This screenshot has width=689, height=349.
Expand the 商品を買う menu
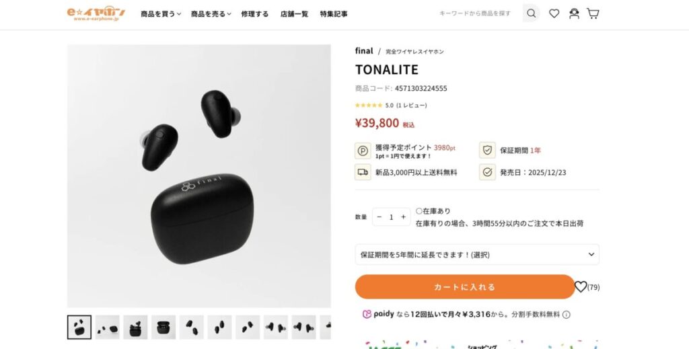[x=161, y=14]
